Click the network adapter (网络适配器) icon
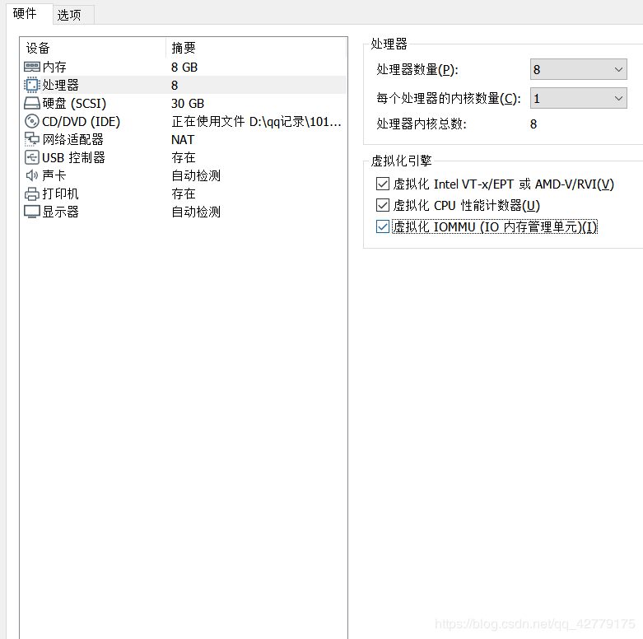 (32, 139)
